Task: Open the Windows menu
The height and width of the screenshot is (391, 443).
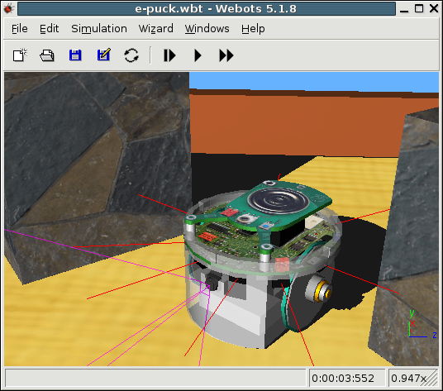Action: pos(207,29)
